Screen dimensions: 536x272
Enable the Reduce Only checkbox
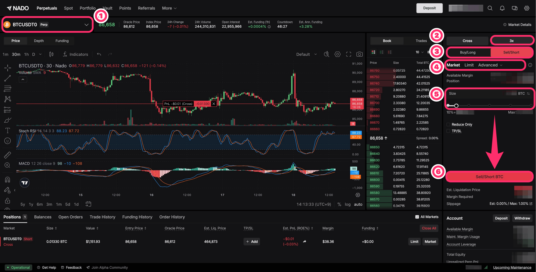pyautogui.click(x=448, y=125)
